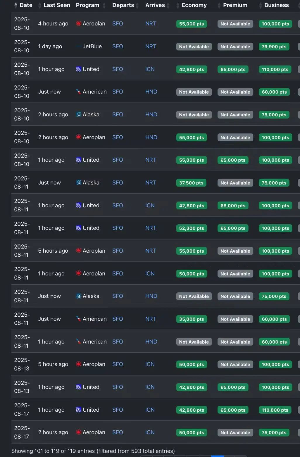Select the 35,000 pts economy badge
This screenshot has height=457, width=300.
click(192, 319)
